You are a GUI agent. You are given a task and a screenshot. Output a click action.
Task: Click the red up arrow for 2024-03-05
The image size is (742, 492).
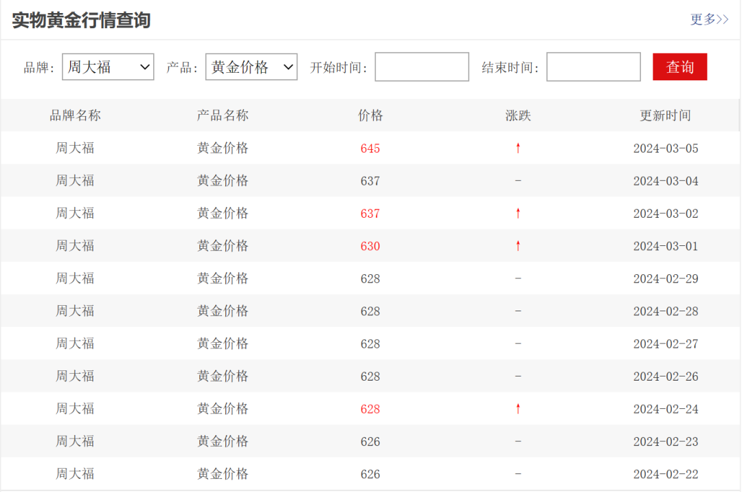[518, 148]
